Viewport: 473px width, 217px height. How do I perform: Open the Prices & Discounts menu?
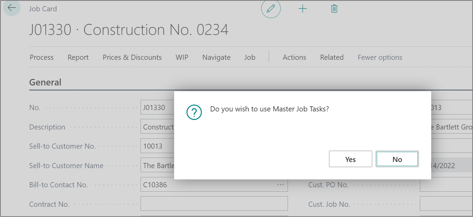coord(132,57)
